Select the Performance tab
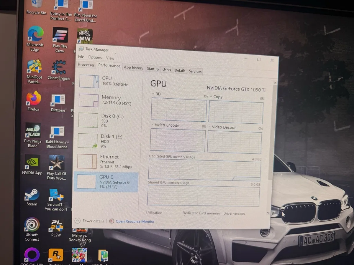The height and width of the screenshot is (265, 354). tap(109, 66)
